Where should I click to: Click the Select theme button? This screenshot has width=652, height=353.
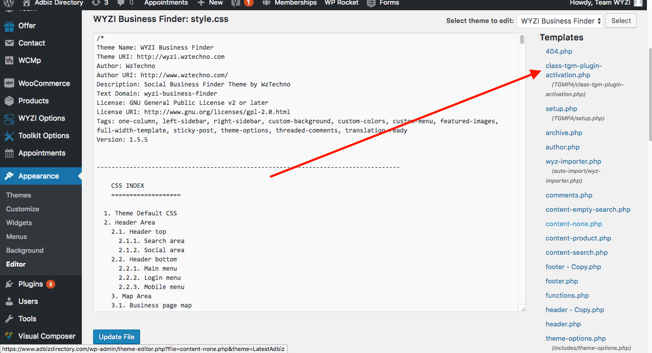tap(620, 20)
